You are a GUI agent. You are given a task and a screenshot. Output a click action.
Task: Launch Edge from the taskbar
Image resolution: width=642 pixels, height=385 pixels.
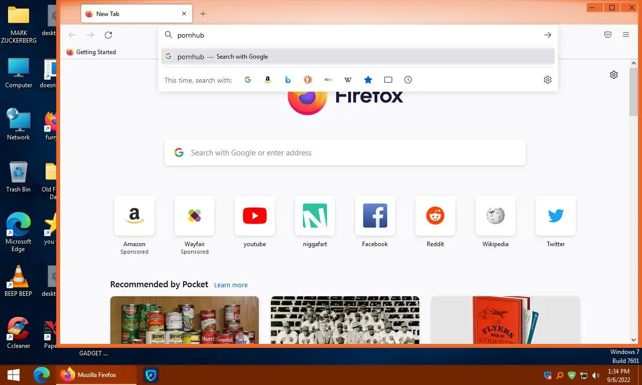[x=42, y=374]
